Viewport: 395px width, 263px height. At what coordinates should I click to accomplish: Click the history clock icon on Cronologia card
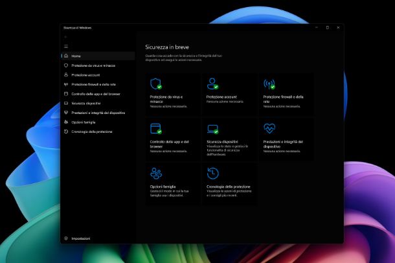click(213, 174)
